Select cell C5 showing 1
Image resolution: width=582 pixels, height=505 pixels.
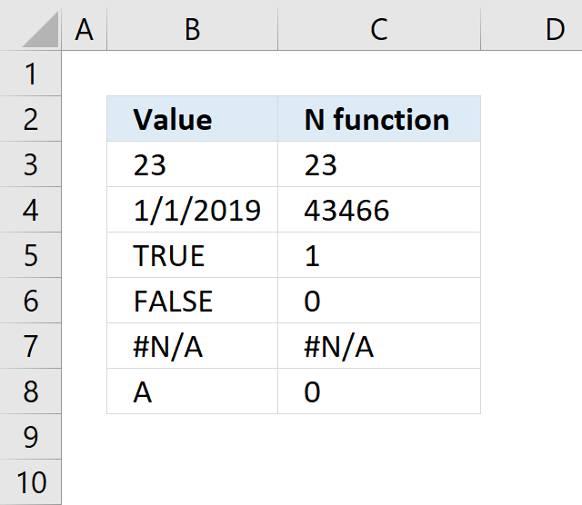(379, 255)
